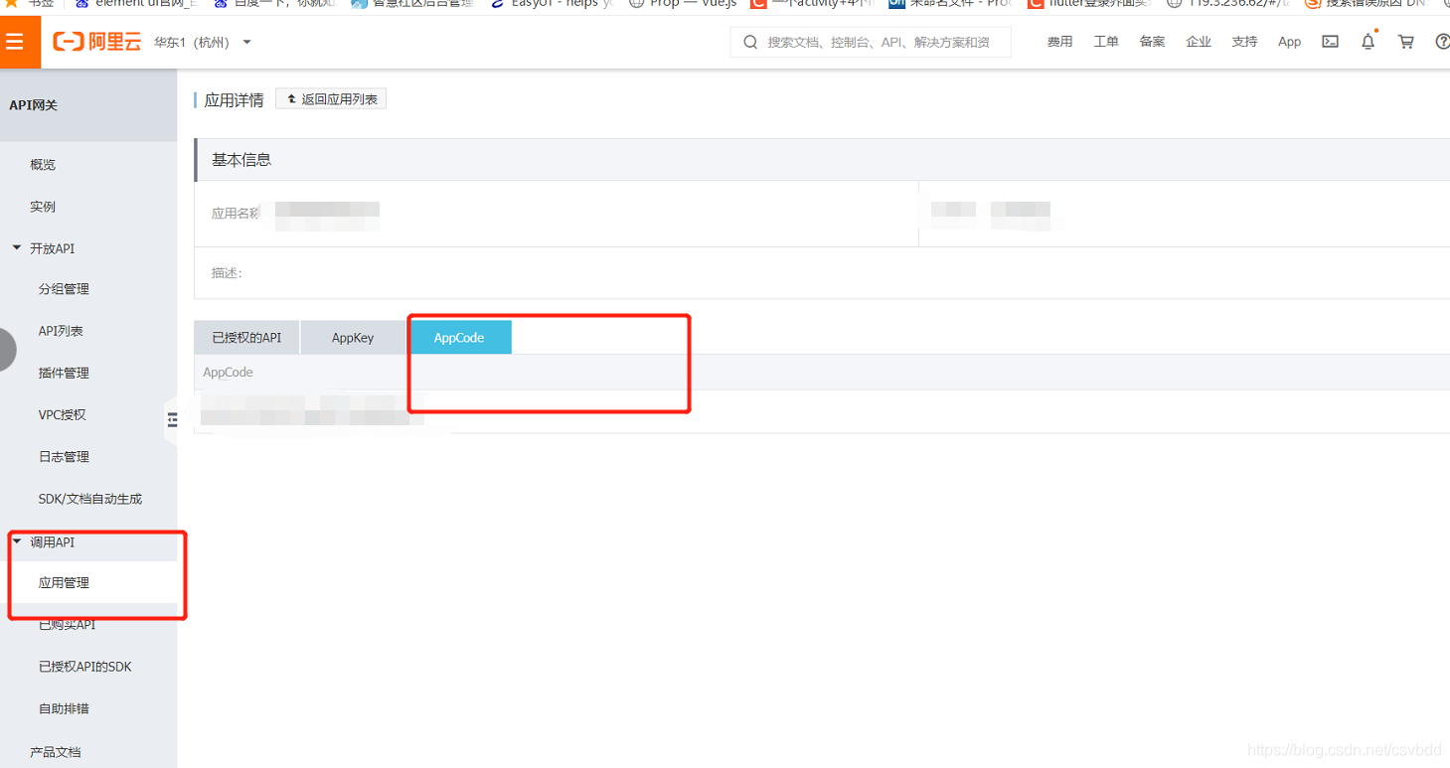Screen dimensions: 1450x768
Task: Open the shopping cart icon
Action: 1406,42
